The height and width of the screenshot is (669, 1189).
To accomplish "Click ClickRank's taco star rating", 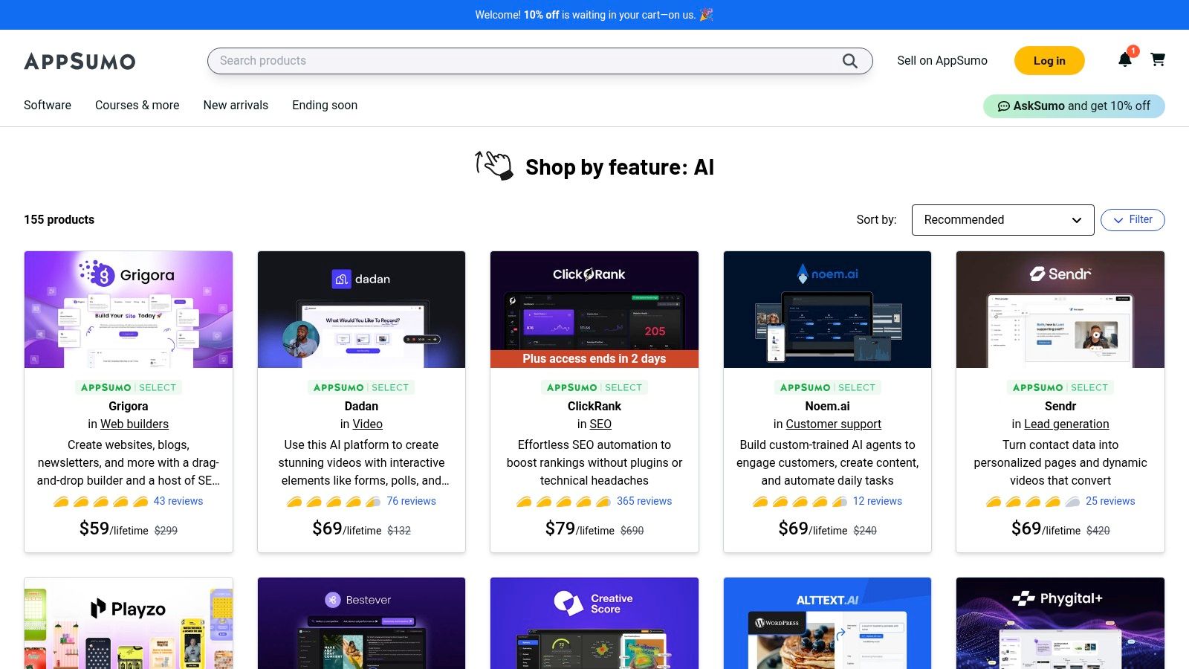I will click(564, 502).
